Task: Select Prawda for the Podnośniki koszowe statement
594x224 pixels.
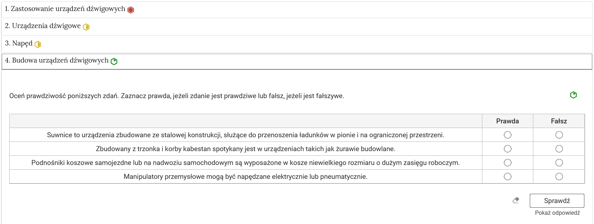Action: click(508, 162)
